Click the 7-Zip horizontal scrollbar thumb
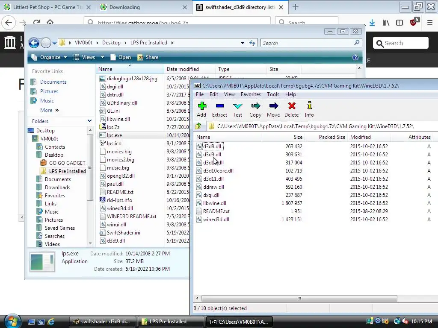The image size is (438, 328). [x=299, y=298]
